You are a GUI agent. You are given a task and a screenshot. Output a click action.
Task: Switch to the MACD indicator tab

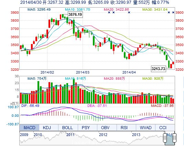(29, 127)
